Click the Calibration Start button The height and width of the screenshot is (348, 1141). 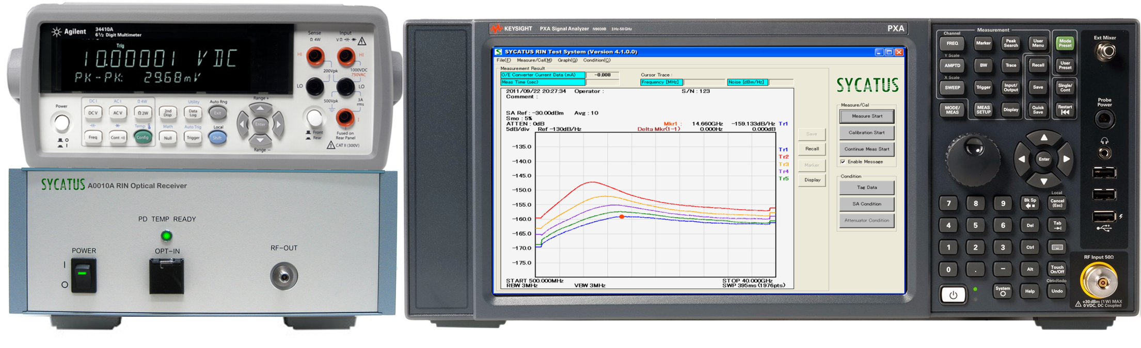(867, 133)
